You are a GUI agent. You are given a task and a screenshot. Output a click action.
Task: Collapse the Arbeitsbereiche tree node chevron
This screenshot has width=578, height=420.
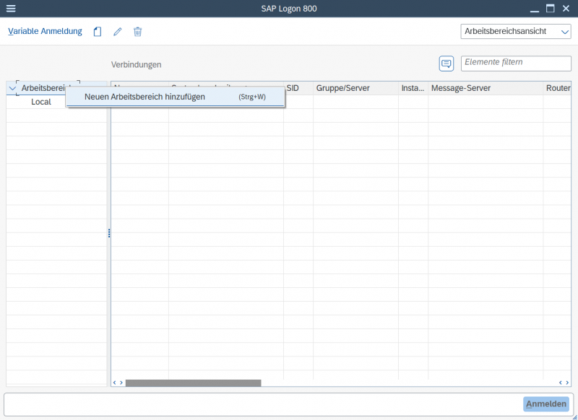12,88
